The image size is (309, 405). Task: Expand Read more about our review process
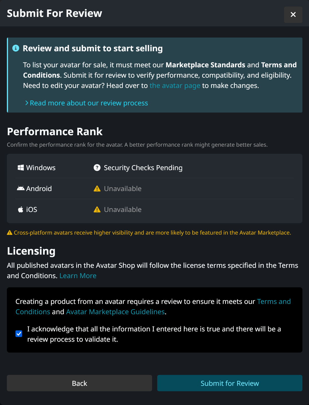(89, 103)
